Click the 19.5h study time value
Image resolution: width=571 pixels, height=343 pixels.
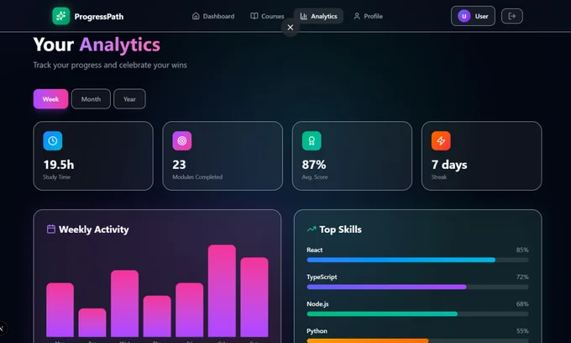click(x=59, y=165)
